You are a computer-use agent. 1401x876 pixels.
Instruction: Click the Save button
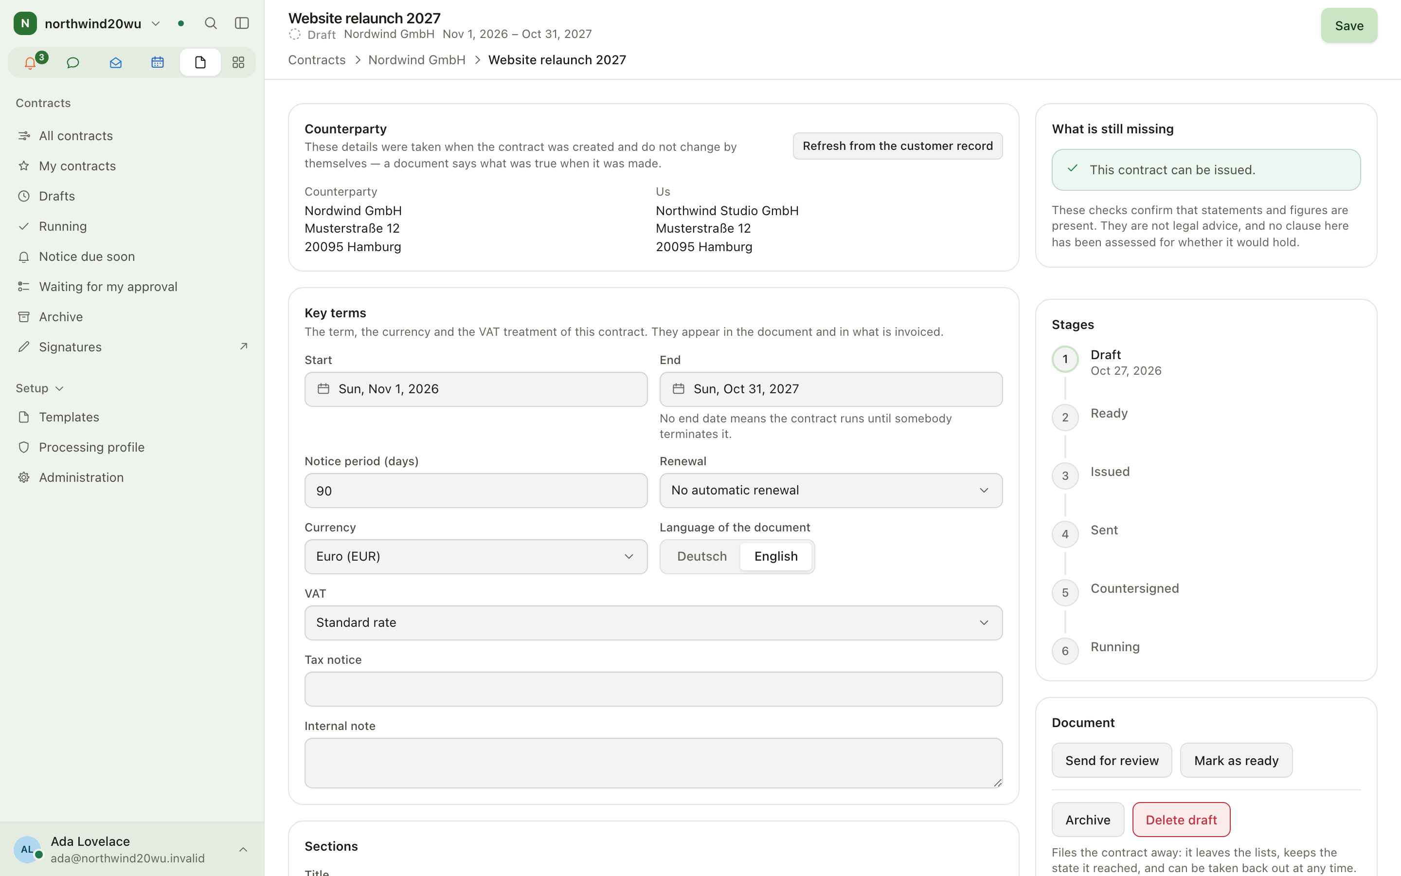(1349, 25)
